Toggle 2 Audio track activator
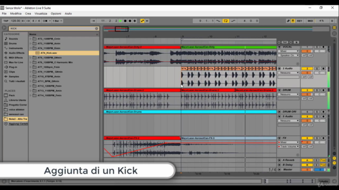Screen dimensions: 339x190 (x=307, y=69)
